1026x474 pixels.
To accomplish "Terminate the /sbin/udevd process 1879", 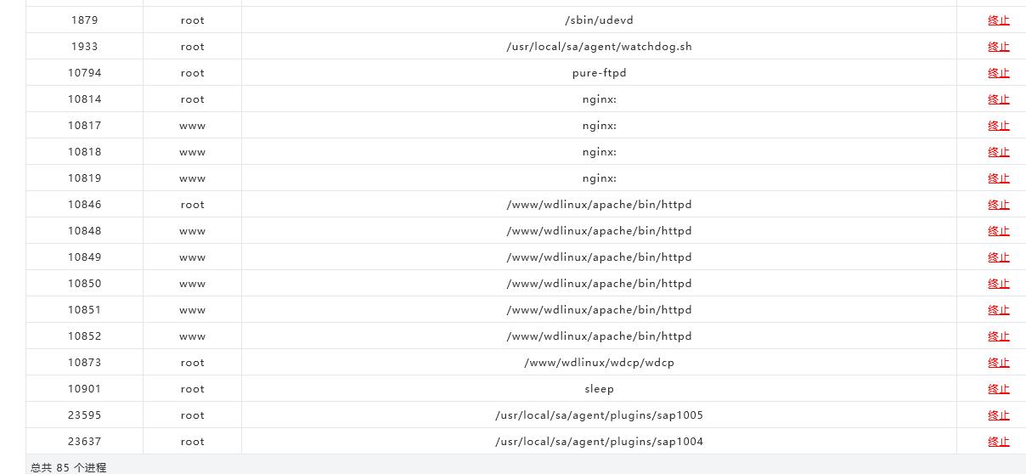I will coord(999,20).
